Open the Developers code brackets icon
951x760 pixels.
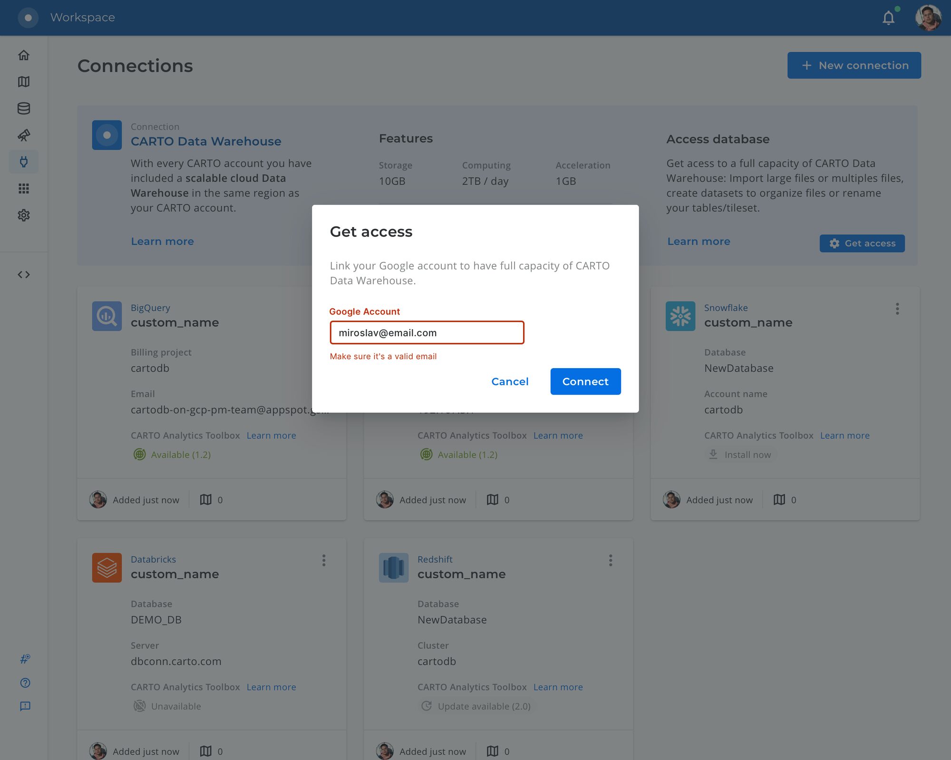coord(24,275)
